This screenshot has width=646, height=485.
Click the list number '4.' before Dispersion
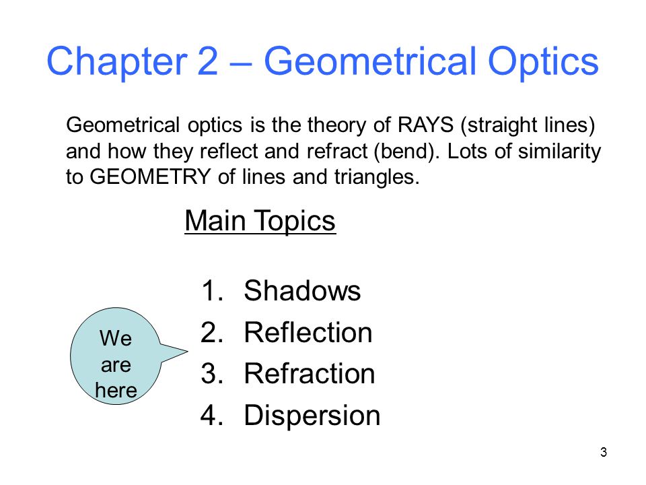[x=212, y=416]
